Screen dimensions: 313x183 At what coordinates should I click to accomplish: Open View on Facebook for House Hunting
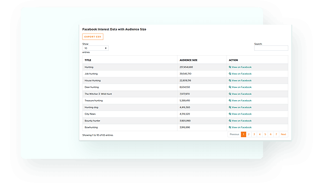point(240,80)
